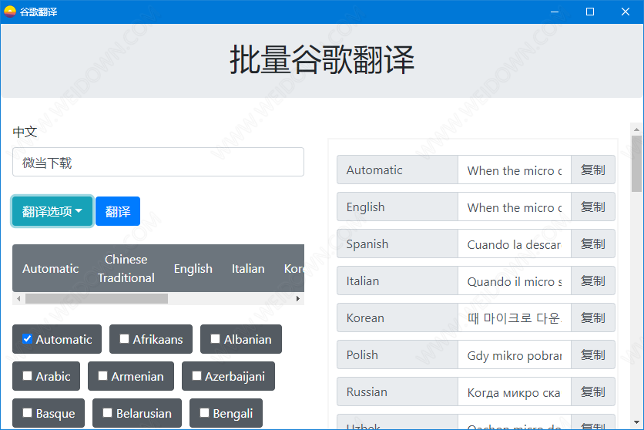Click the Polish label in results list
Image resolution: width=644 pixels, height=430 pixels.
pos(397,354)
